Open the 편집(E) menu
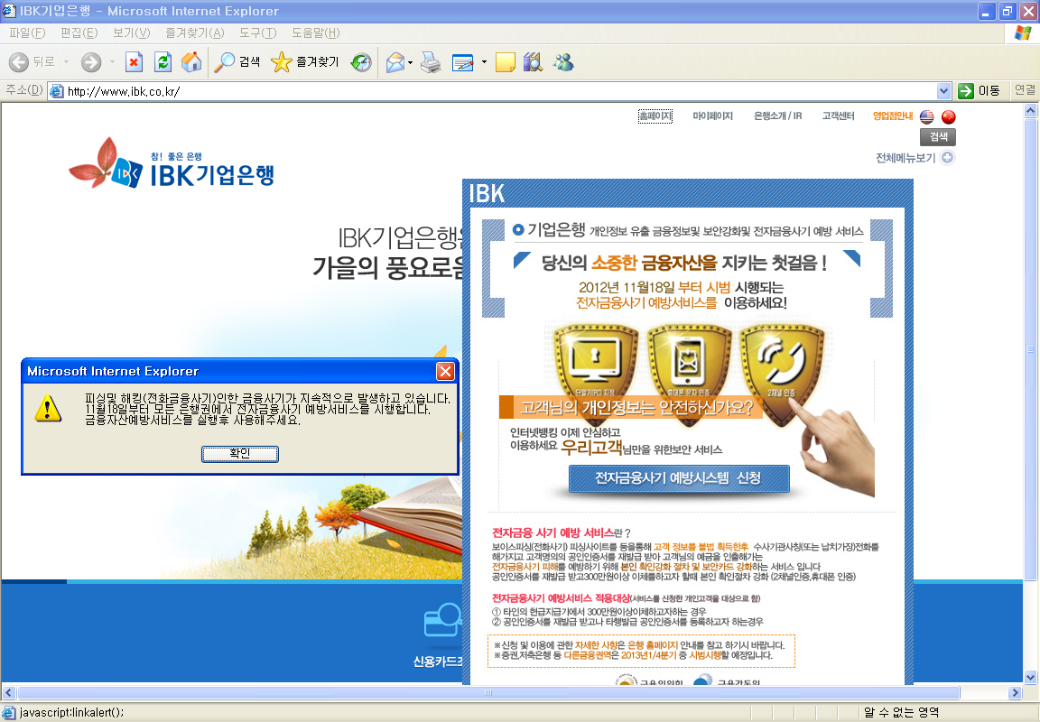Screen dimensions: 1040x722 (x=79, y=32)
